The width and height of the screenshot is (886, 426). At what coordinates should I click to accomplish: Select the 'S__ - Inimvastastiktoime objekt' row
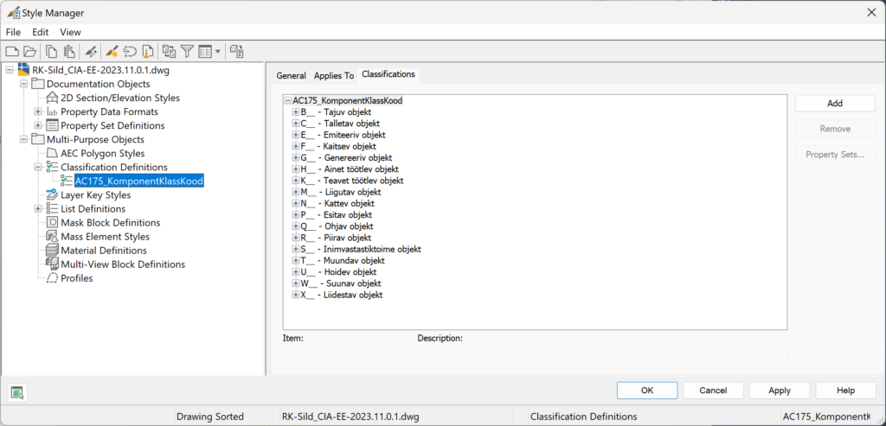pos(361,249)
